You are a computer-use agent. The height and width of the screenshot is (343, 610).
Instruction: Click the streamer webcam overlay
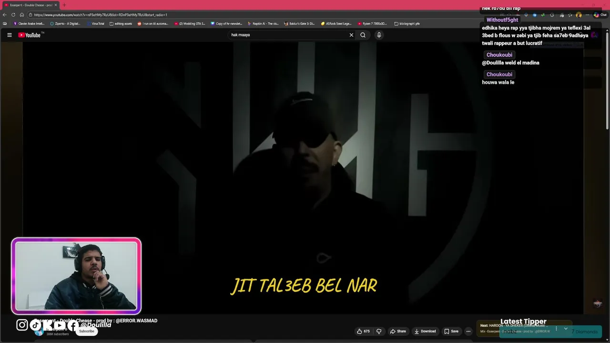coord(76,276)
